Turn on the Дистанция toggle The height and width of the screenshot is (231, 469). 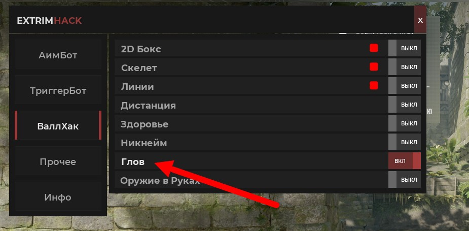[x=405, y=105]
